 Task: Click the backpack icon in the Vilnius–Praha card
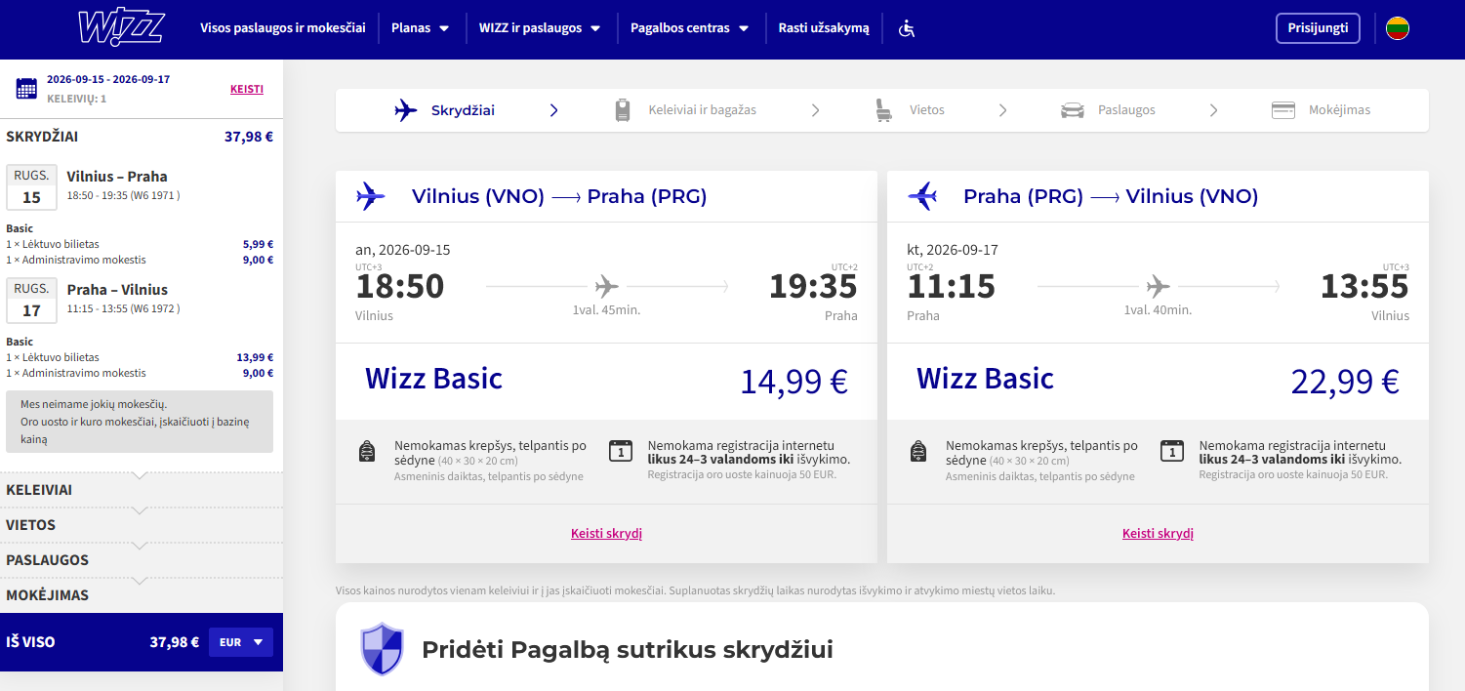[x=367, y=452]
